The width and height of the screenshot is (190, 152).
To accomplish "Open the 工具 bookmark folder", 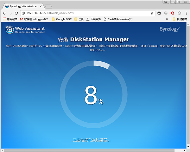I will 79,19.
